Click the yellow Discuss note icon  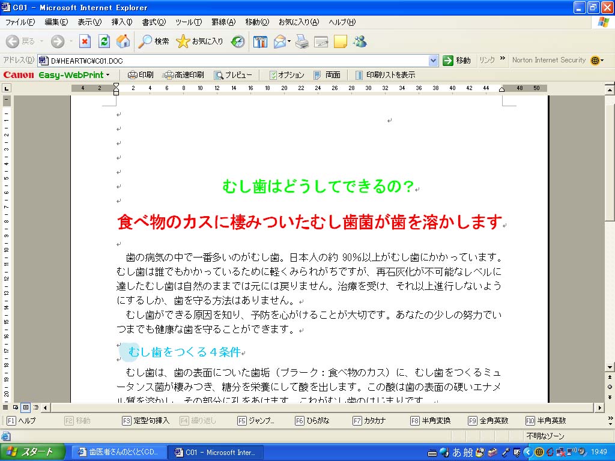coord(341,41)
